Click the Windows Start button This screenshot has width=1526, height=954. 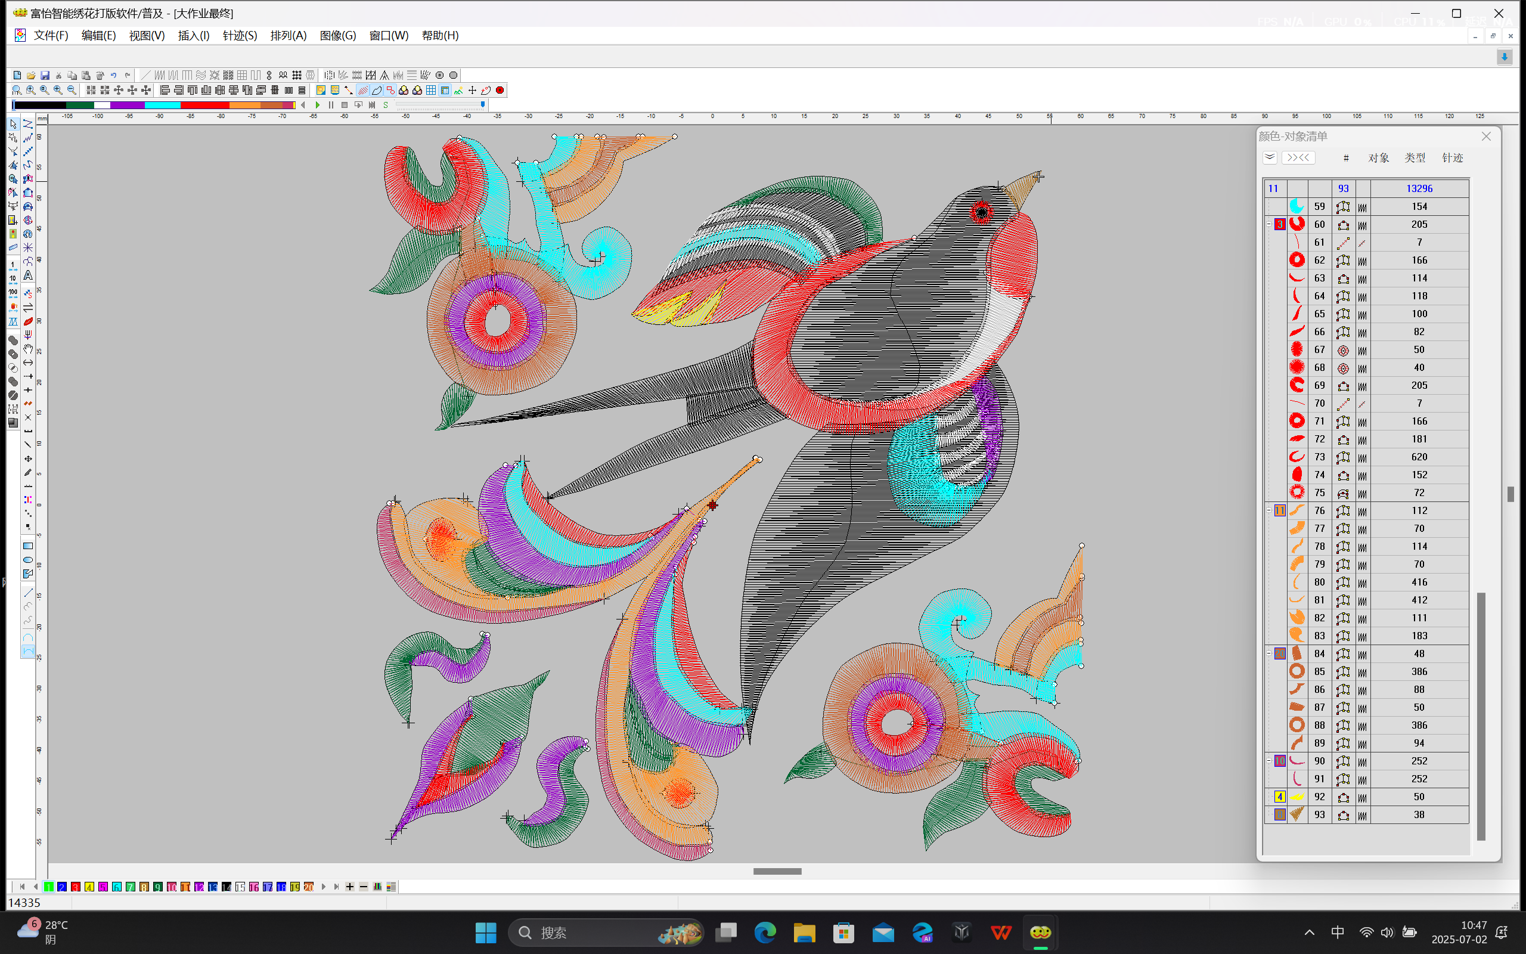point(486,933)
